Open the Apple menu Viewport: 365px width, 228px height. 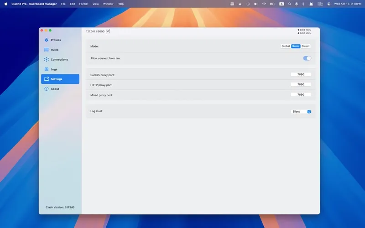point(6,4)
